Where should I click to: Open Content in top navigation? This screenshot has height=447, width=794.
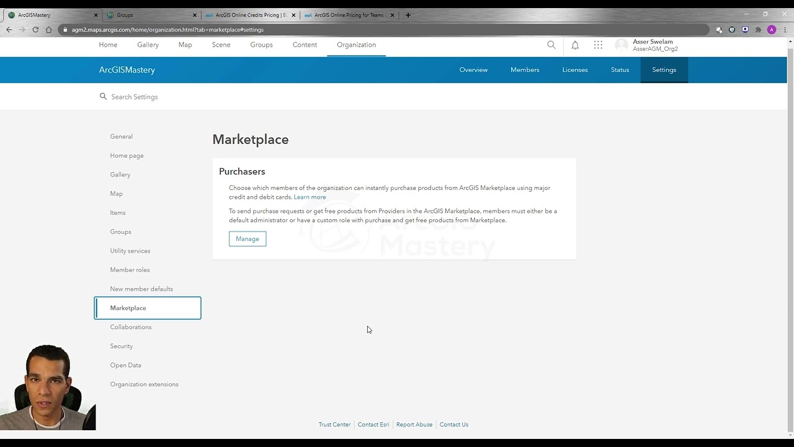click(x=305, y=45)
